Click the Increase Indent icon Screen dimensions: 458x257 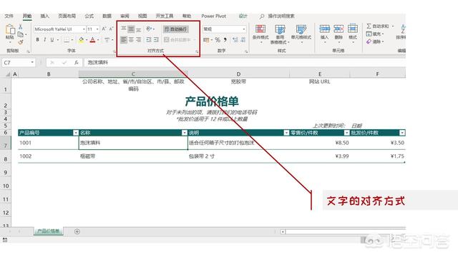pos(156,40)
